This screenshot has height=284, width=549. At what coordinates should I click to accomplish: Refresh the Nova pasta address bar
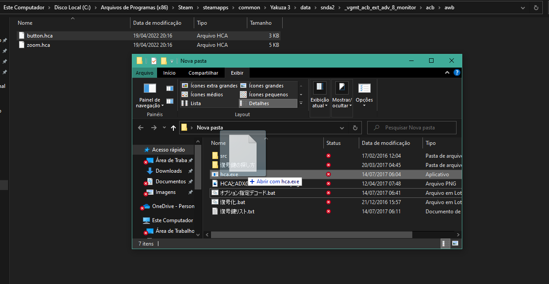[x=355, y=128]
